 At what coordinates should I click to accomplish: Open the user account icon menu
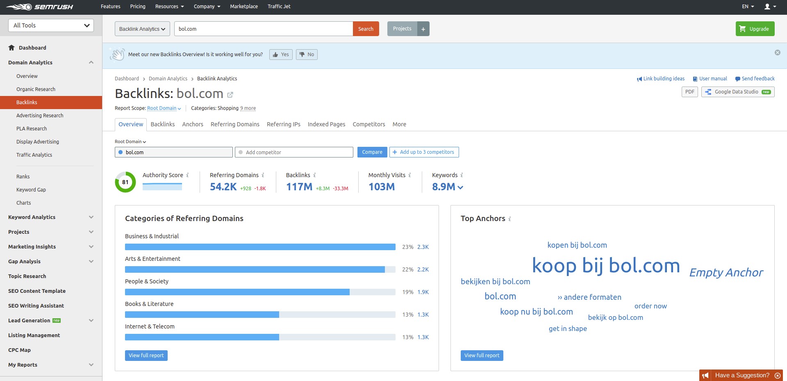tap(770, 7)
